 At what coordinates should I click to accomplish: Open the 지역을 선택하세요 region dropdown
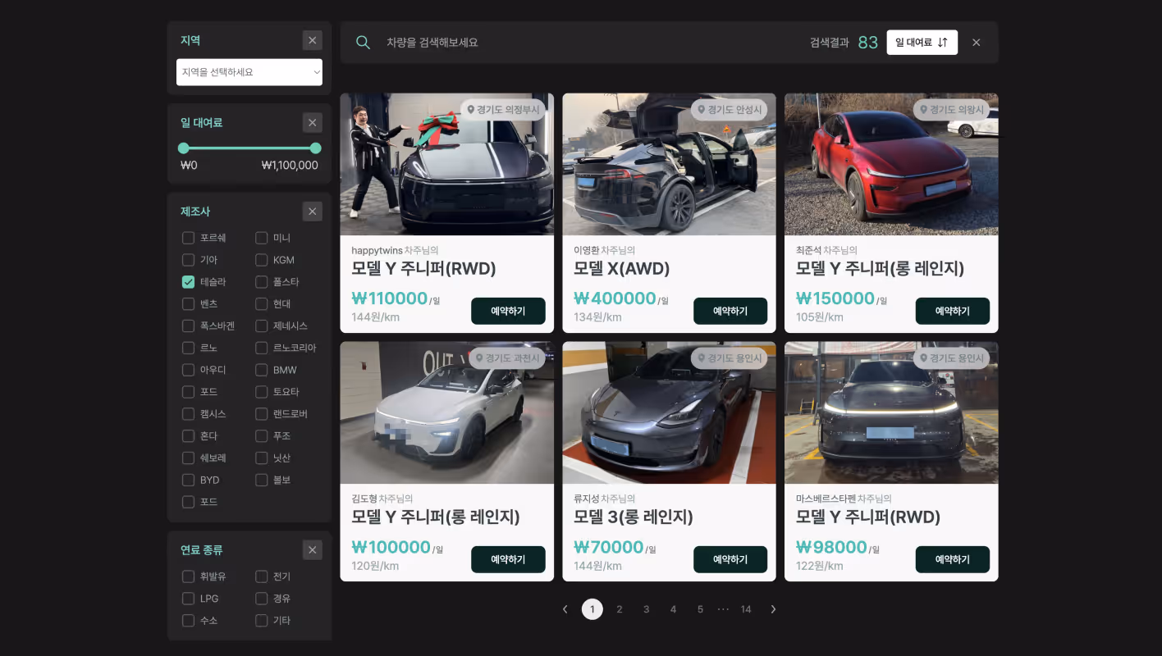click(x=249, y=72)
